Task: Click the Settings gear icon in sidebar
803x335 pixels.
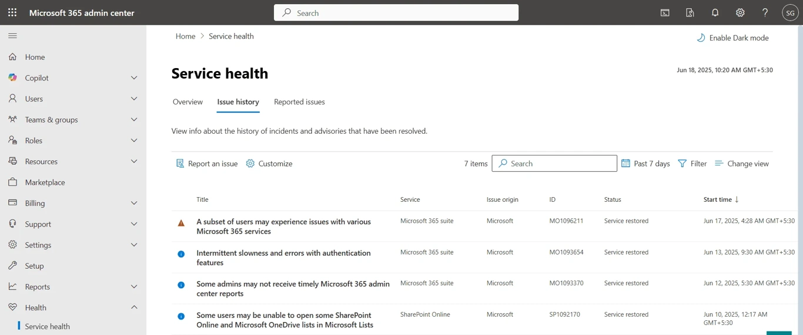Action: [x=12, y=245]
